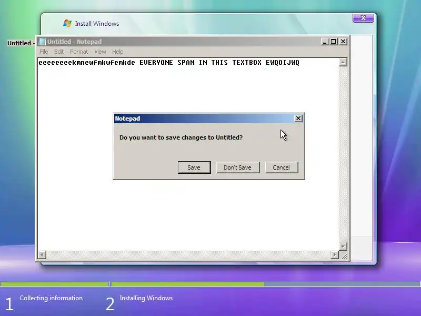Click the Collecting information progress bar

point(55,284)
